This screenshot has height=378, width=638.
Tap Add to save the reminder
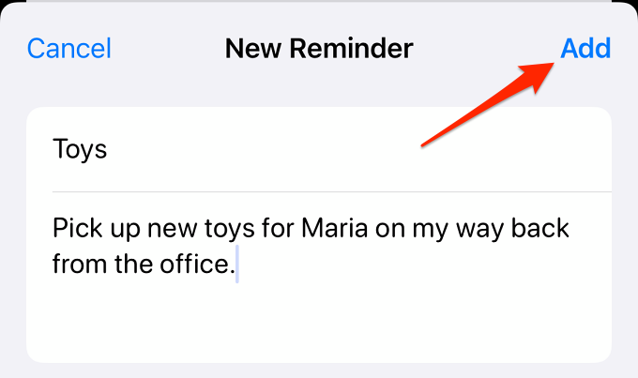(585, 49)
